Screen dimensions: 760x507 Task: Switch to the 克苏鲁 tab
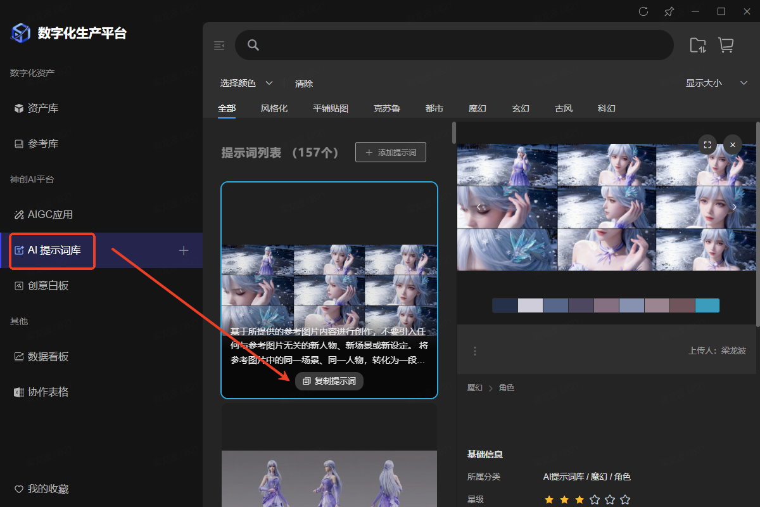386,108
